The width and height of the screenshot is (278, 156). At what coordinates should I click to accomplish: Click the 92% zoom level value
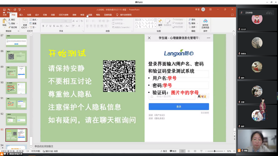tap(229, 151)
